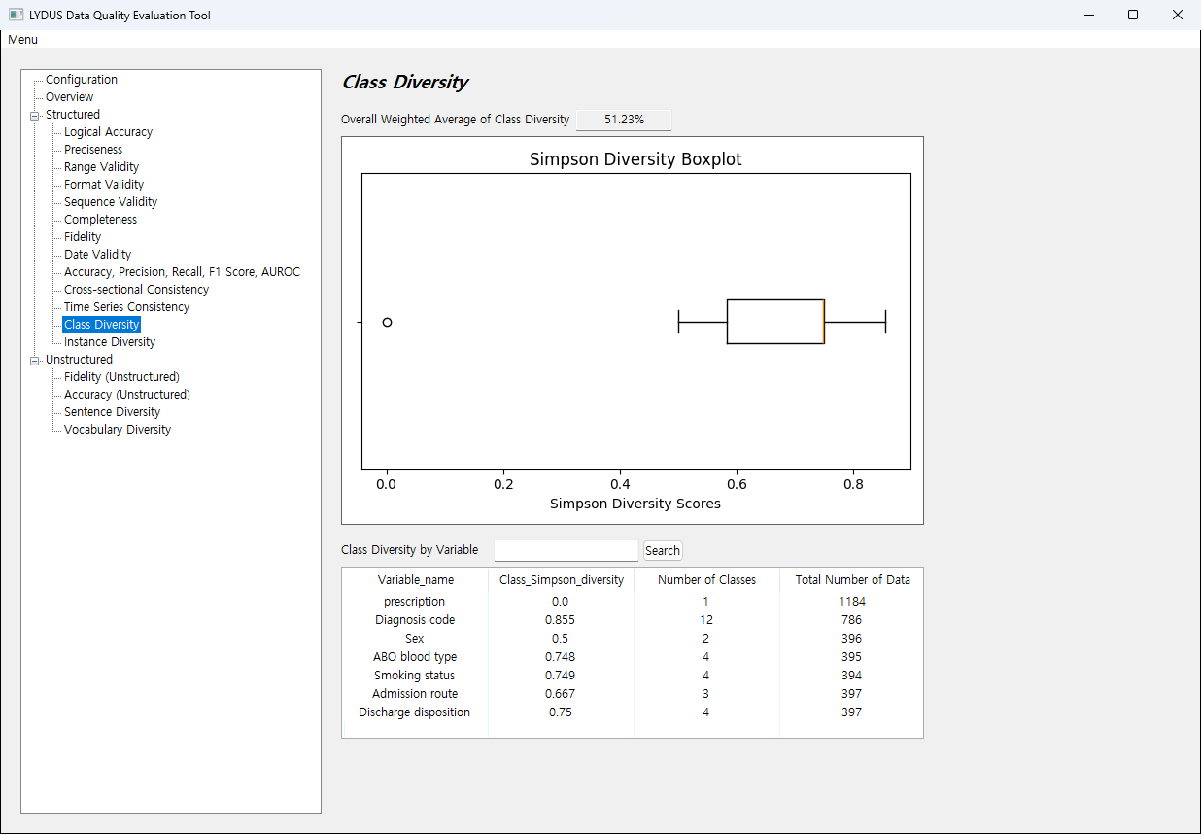This screenshot has width=1201, height=834.
Task: Open Instance Diversity page
Action: click(110, 342)
